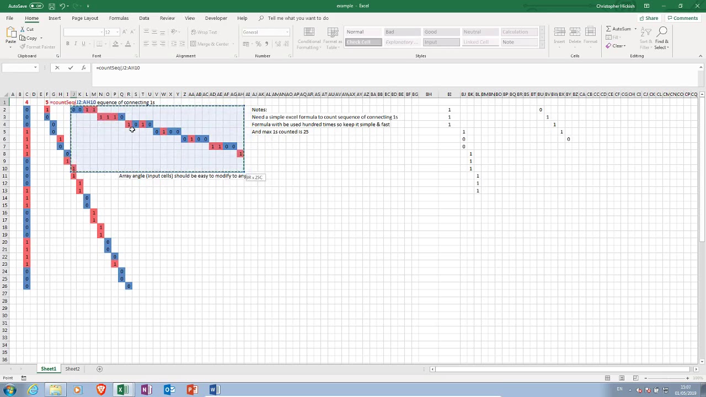Open Find & Select magnifier
The height and width of the screenshot is (397, 706).
(662, 37)
